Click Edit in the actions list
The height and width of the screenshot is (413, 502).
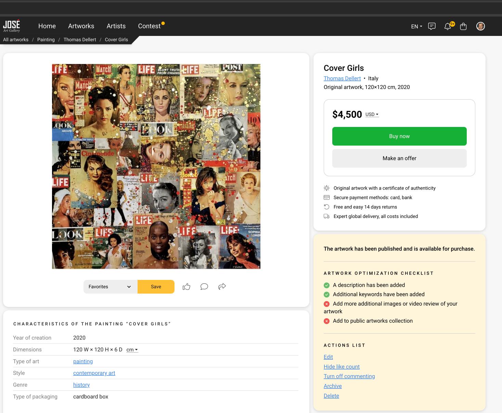[x=328, y=357]
